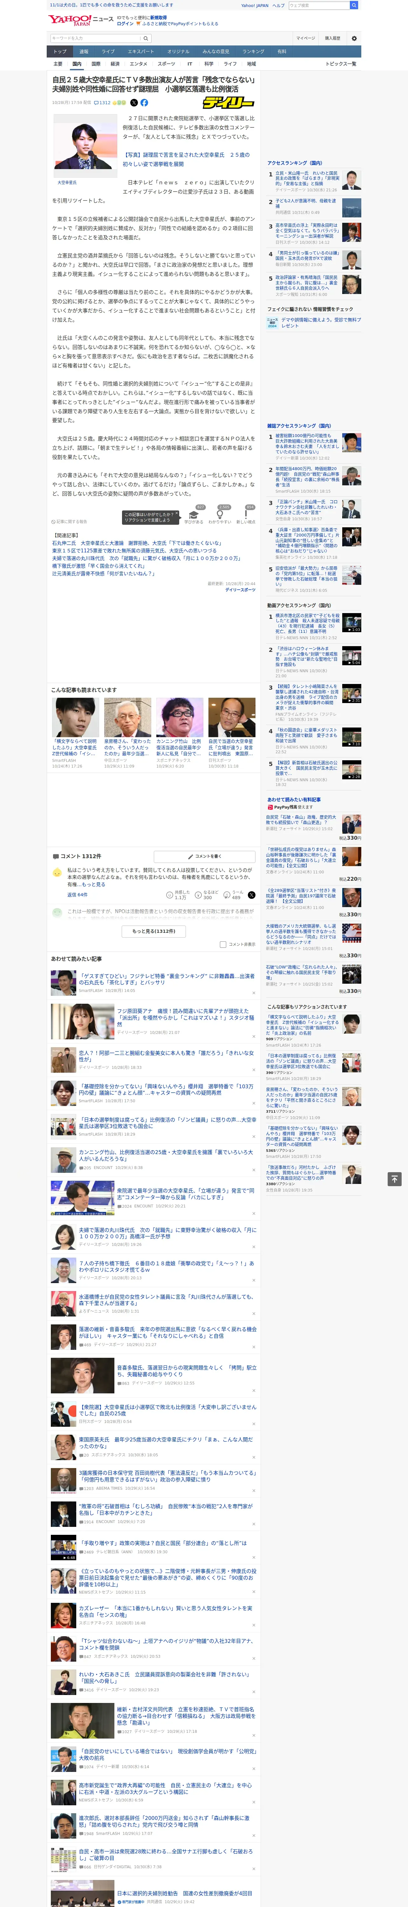Viewport: 408px width, 1907px height.
Task: Click the ログイン link
Action: (125, 24)
